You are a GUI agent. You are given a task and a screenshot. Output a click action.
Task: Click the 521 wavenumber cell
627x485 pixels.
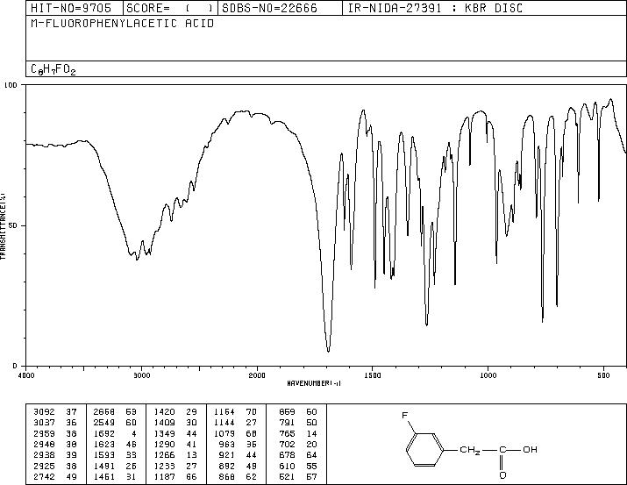pyautogui.click(x=287, y=476)
